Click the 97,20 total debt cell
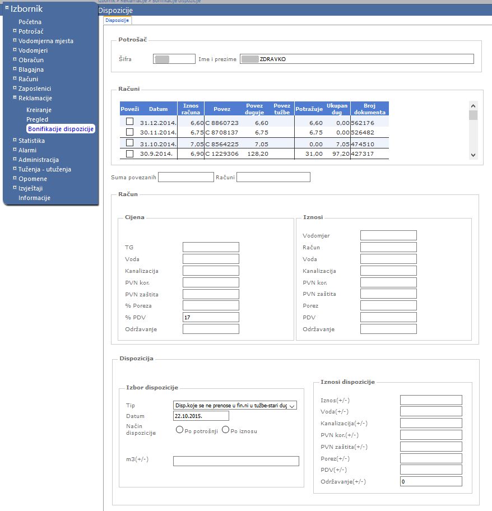This screenshot has width=492, height=511. [x=341, y=154]
